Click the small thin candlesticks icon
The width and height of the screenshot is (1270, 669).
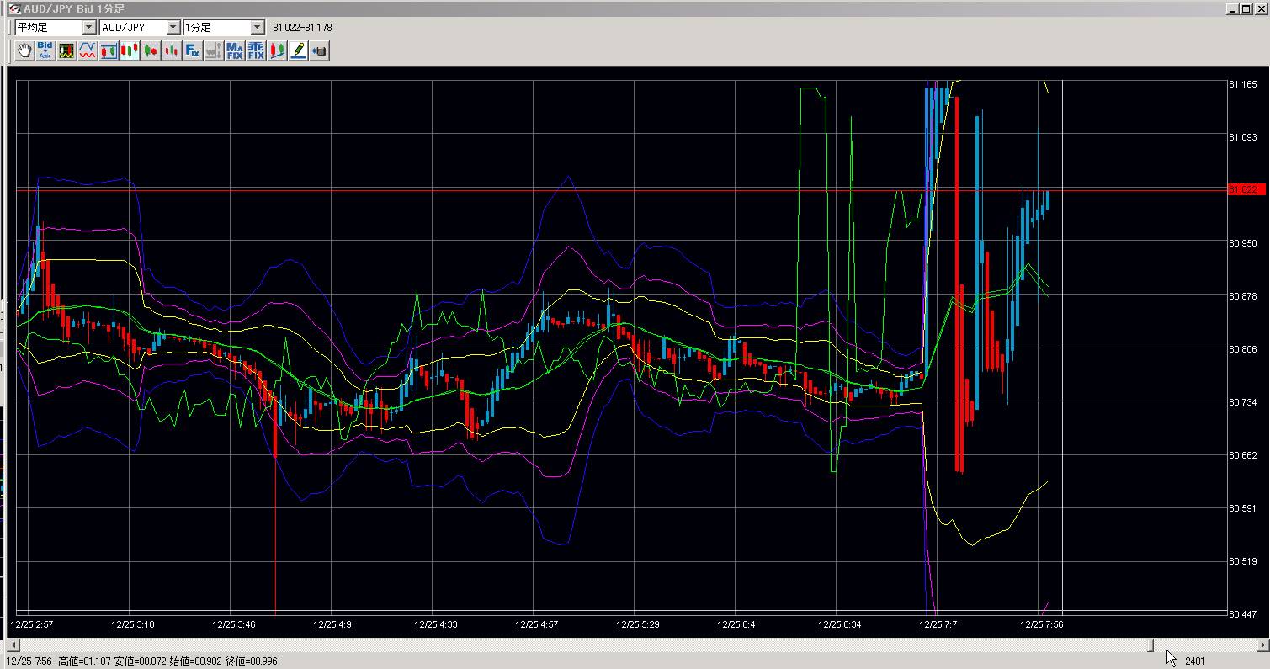(x=172, y=50)
